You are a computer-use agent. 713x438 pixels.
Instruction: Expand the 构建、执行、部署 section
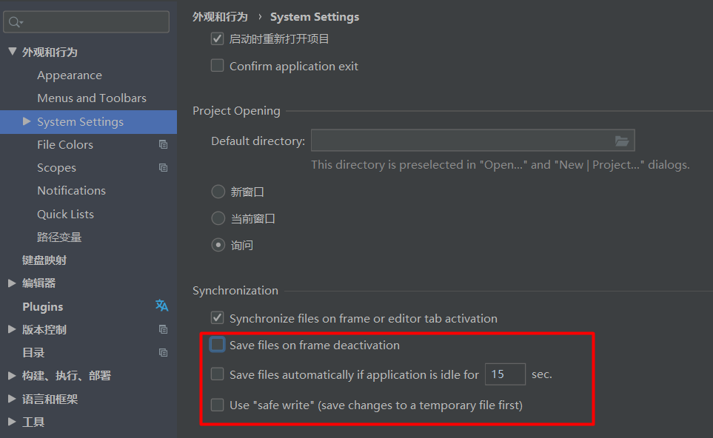(12, 375)
